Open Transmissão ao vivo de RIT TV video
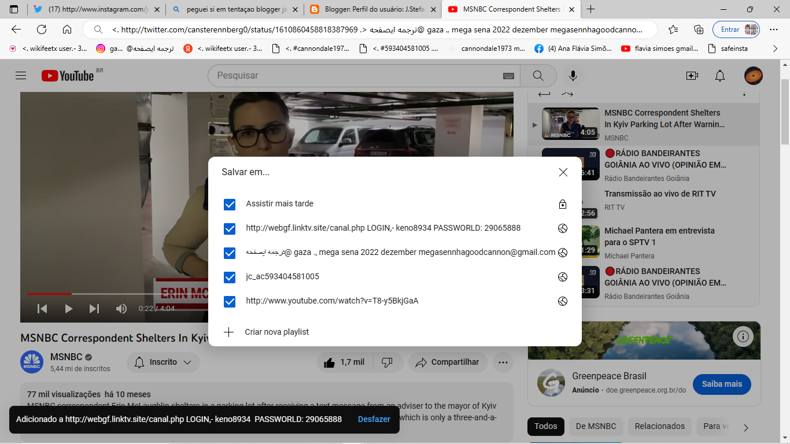The image size is (790, 444). [x=660, y=194]
